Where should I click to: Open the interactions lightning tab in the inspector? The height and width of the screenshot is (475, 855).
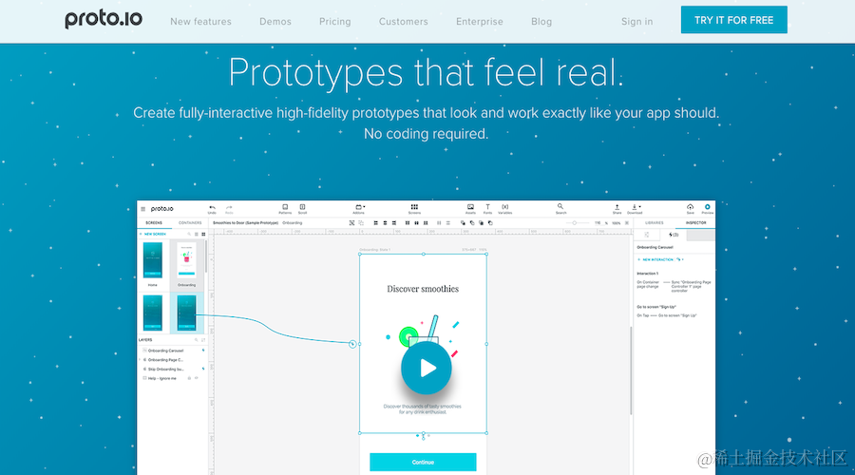[674, 235]
